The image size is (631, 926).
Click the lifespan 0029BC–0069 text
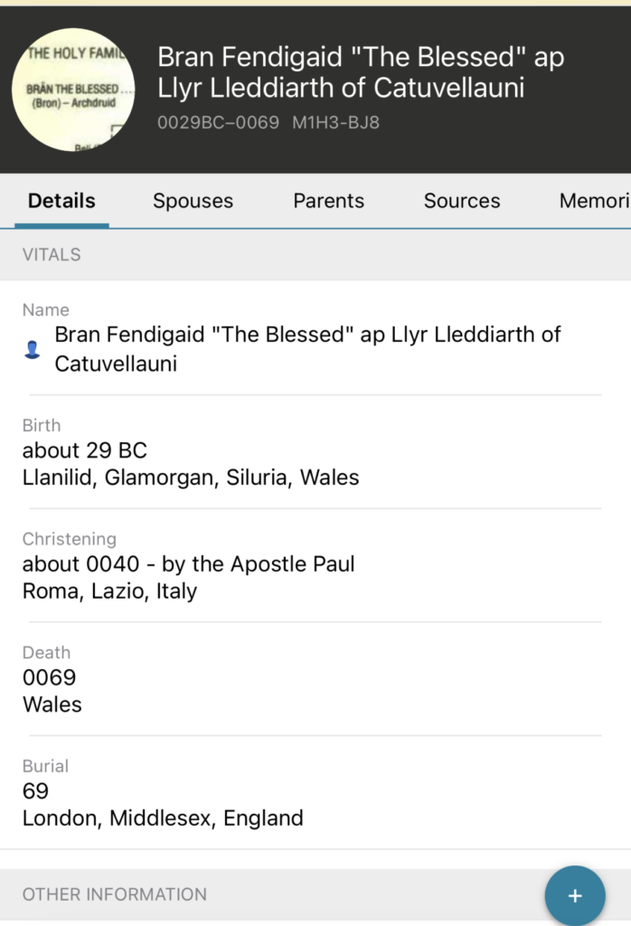click(x=218, y=122)
